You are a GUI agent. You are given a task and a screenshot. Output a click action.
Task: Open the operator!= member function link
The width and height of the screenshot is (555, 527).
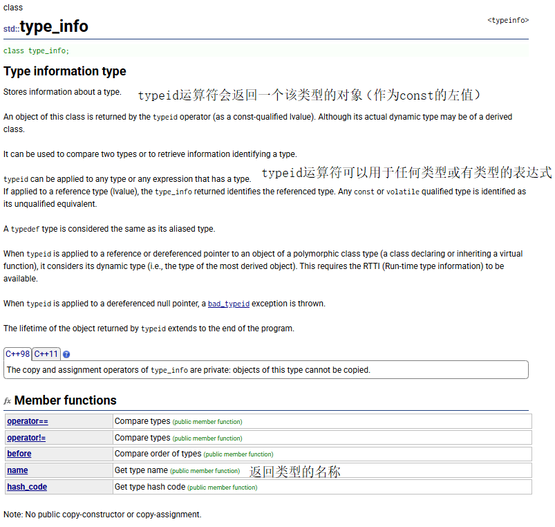pos(26,438)
